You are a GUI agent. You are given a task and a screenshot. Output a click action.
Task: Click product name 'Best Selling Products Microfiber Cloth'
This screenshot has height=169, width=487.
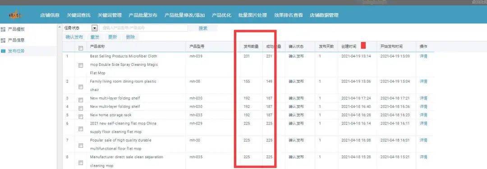pyautogui.click(x=124, y=56)
